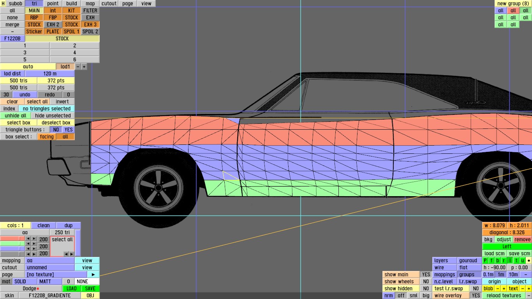Select the b back view button
Image resolution: width=532 pixels, height=299 pixels.
pos(498,260)
